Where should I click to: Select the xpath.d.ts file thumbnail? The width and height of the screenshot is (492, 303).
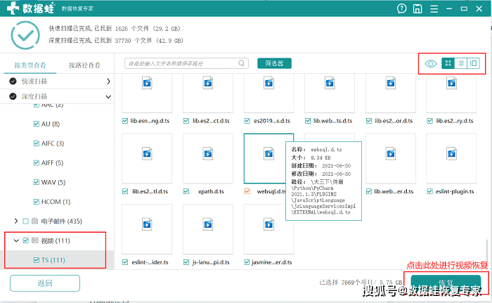(x=208, y=158)
